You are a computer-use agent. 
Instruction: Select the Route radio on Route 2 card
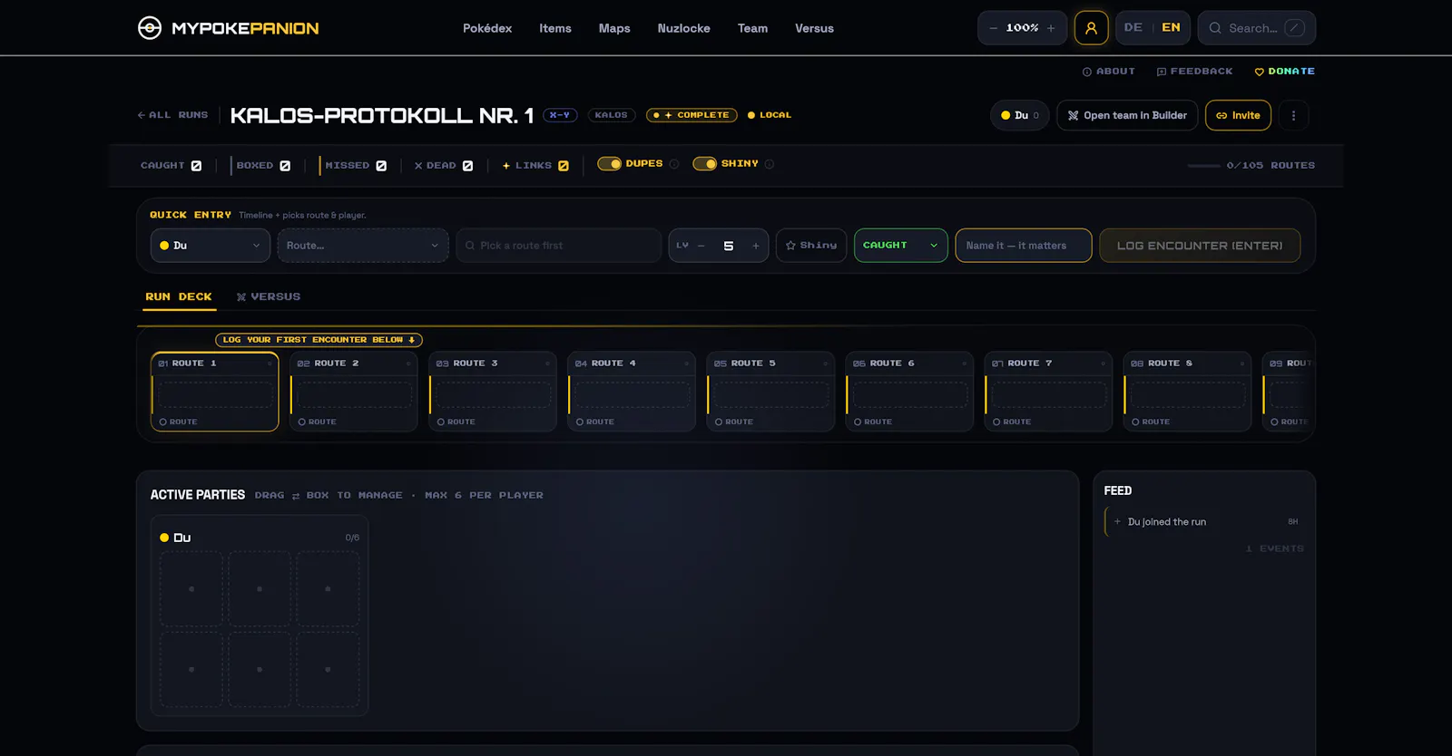pyautogui.click(x=302, y=422)
